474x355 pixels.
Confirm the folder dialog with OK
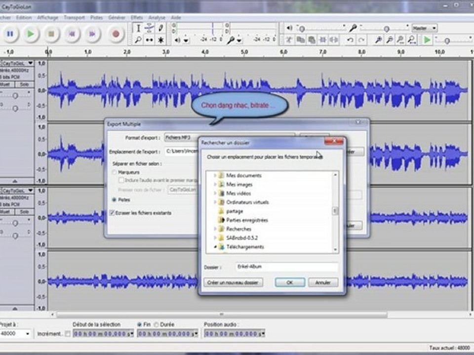click(290, 283)
